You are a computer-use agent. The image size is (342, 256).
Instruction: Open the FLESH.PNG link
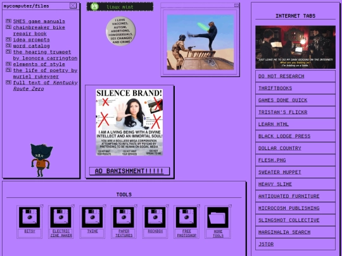pyautogui.click(x=295, y=160)
